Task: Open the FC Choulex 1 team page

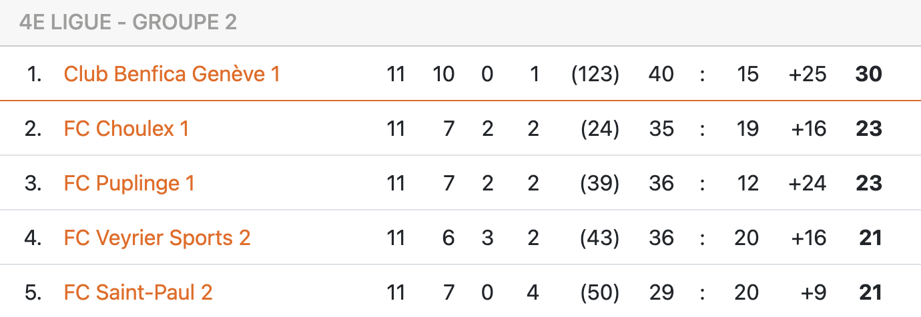Action: [x=126, y=129]
